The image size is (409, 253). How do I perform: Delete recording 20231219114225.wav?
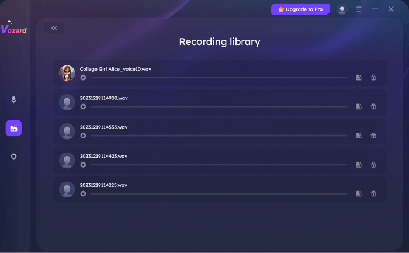tap(373, 194)
